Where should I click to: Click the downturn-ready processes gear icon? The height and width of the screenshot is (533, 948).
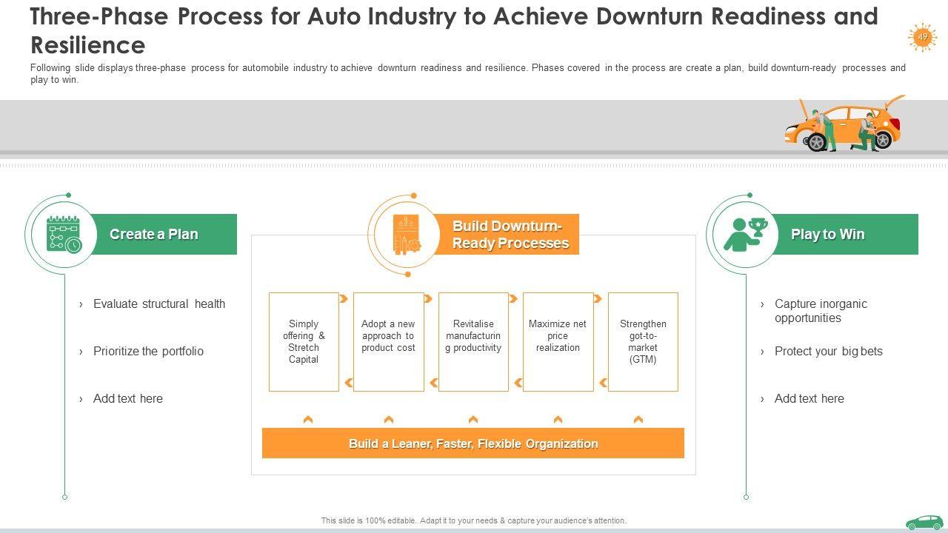tap(407, 235)
